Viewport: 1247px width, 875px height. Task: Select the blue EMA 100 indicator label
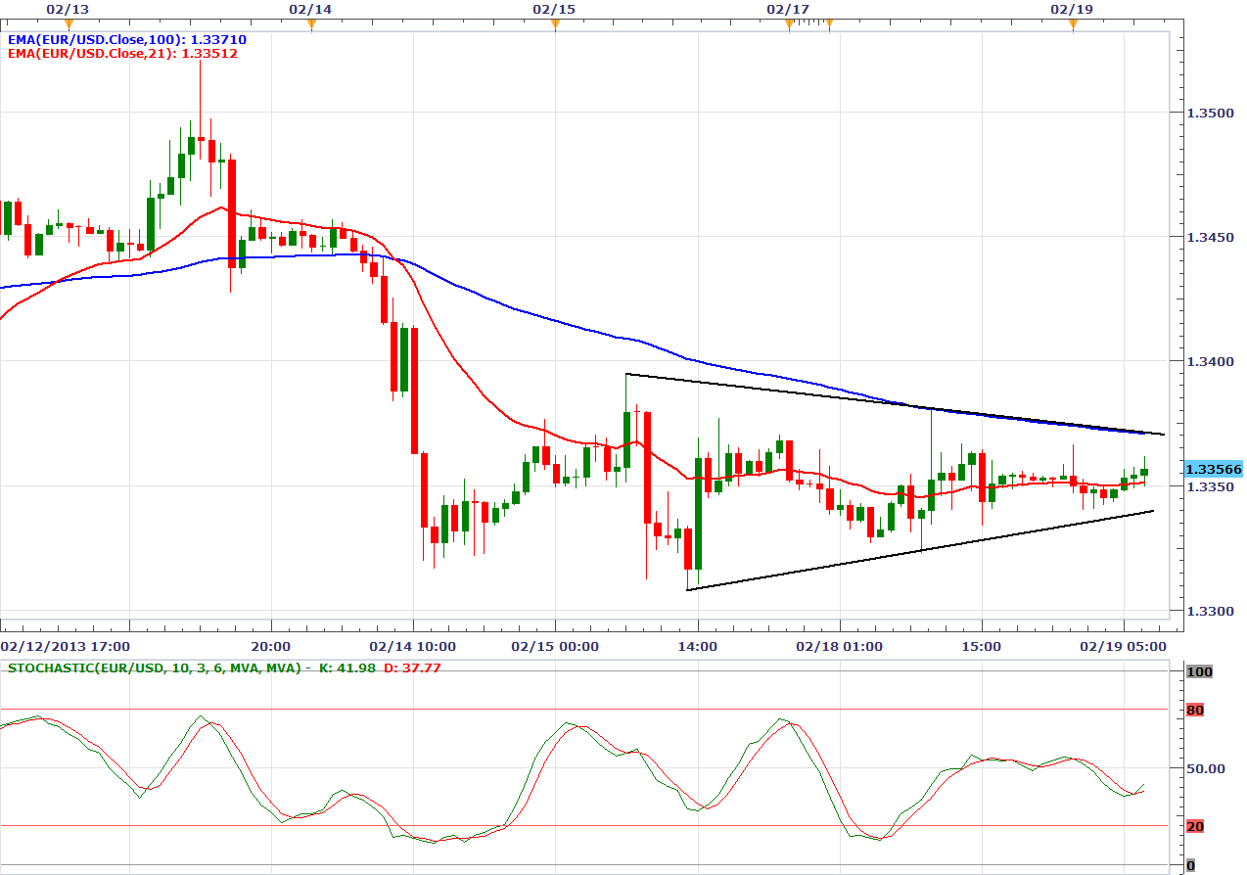point(126,39)
